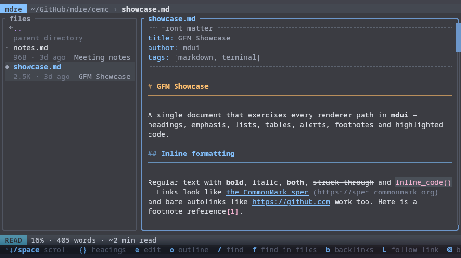Image resolution: width=461 pixels, height=258 pixels.
Task: Click the 'b backlinks' shortcut hint
Action: coord(350,250)
